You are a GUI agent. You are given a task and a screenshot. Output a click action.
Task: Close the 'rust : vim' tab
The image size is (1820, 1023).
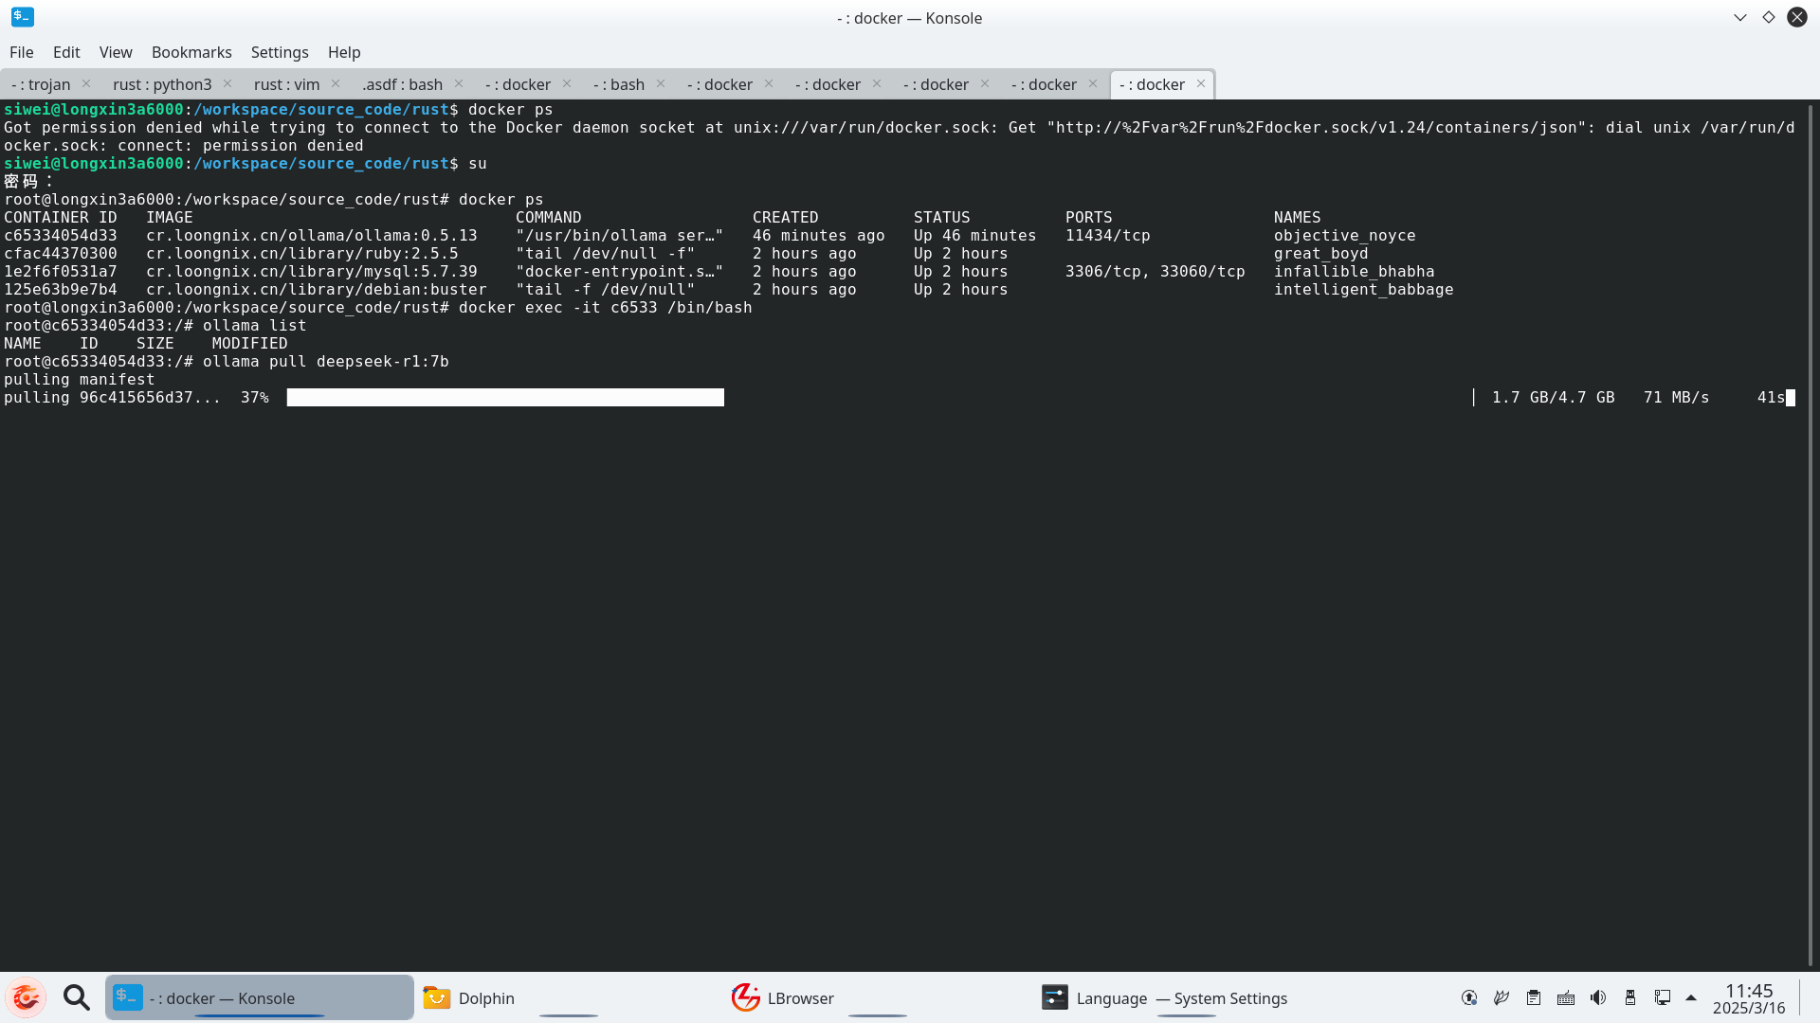coord(336,83)
